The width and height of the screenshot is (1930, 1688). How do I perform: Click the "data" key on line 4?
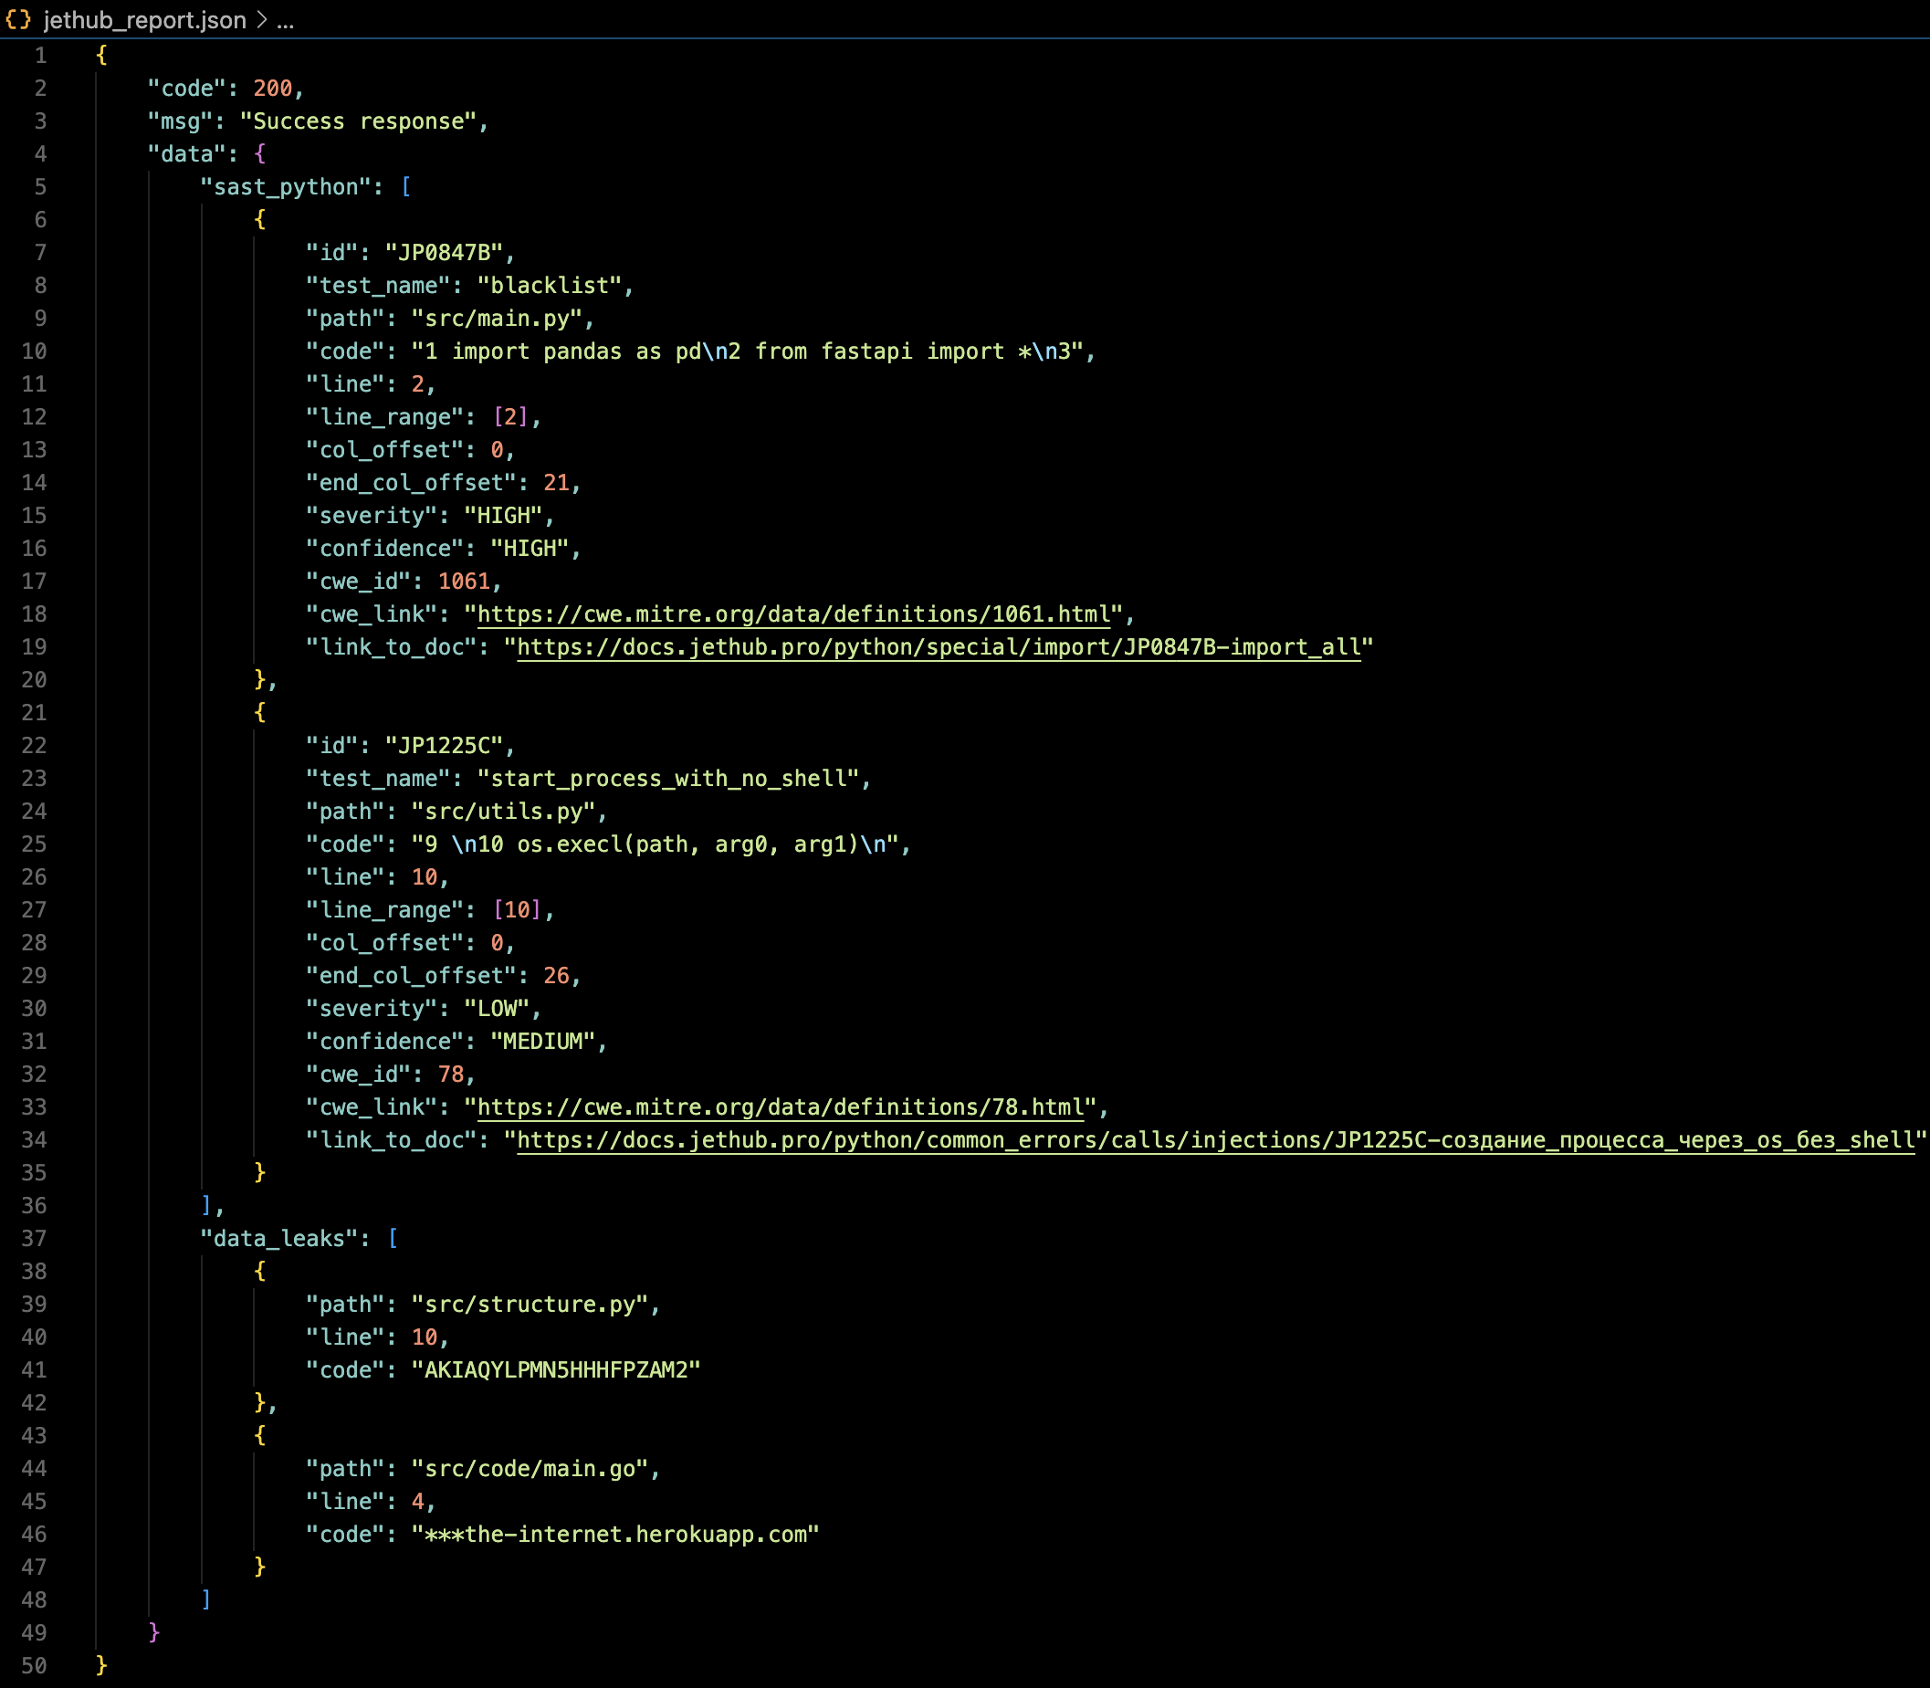tap(186, 154)
